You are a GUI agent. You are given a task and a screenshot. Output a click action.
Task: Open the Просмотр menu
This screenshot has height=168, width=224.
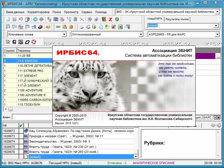pyautogui.click(x=71, y=12)
